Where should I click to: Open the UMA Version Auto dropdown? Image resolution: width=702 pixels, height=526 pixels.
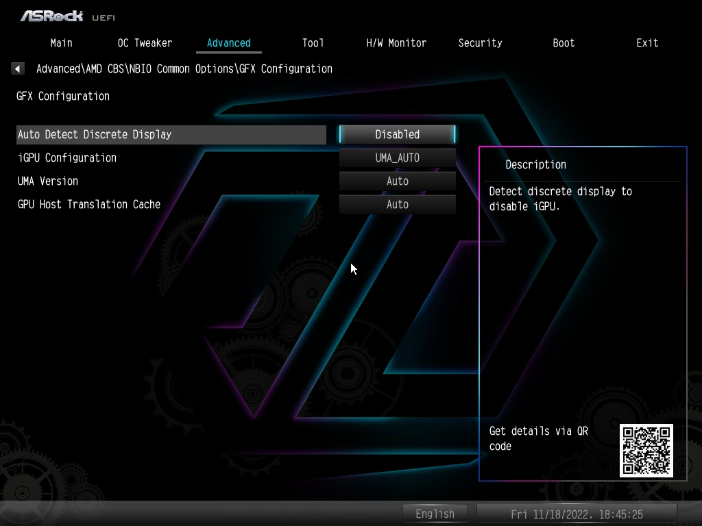click(398, 181)
